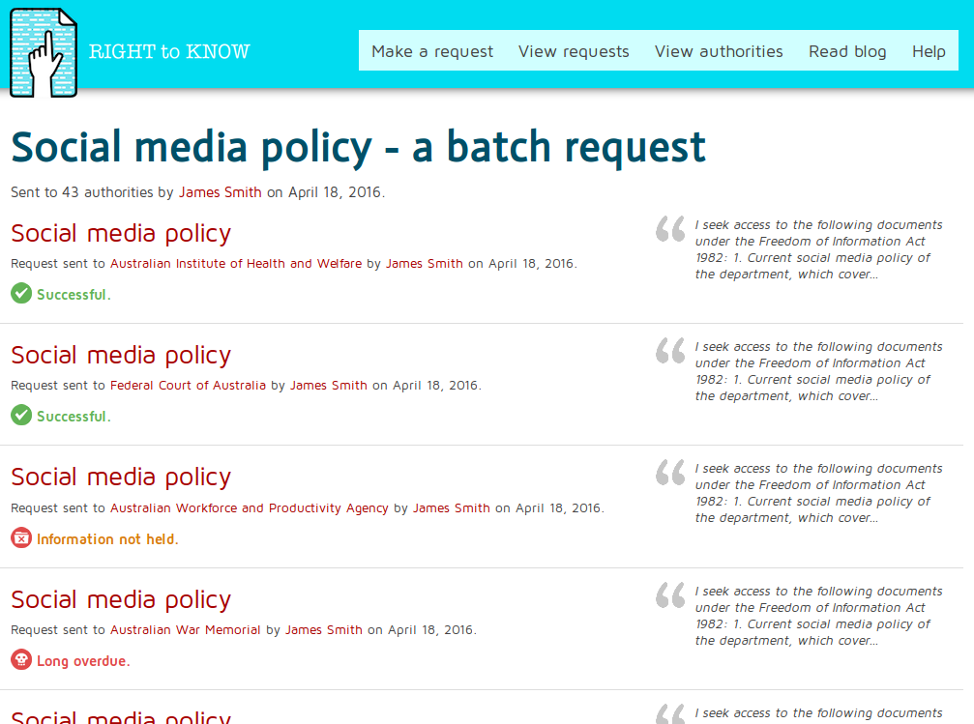
Task: Click the Information not held status text
Action: pyautogui.click(x=106, y=539)
